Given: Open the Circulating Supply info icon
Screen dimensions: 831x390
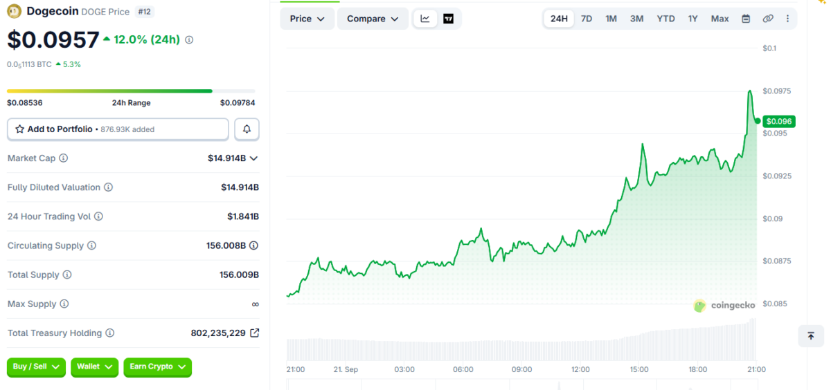Looking at the screenshot, I should point(91,245).
